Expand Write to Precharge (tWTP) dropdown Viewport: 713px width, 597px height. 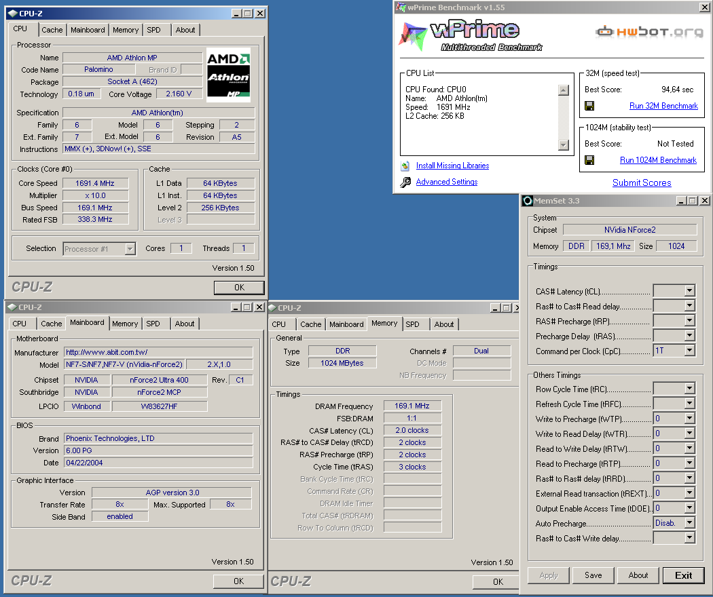(x=690, y=419)
